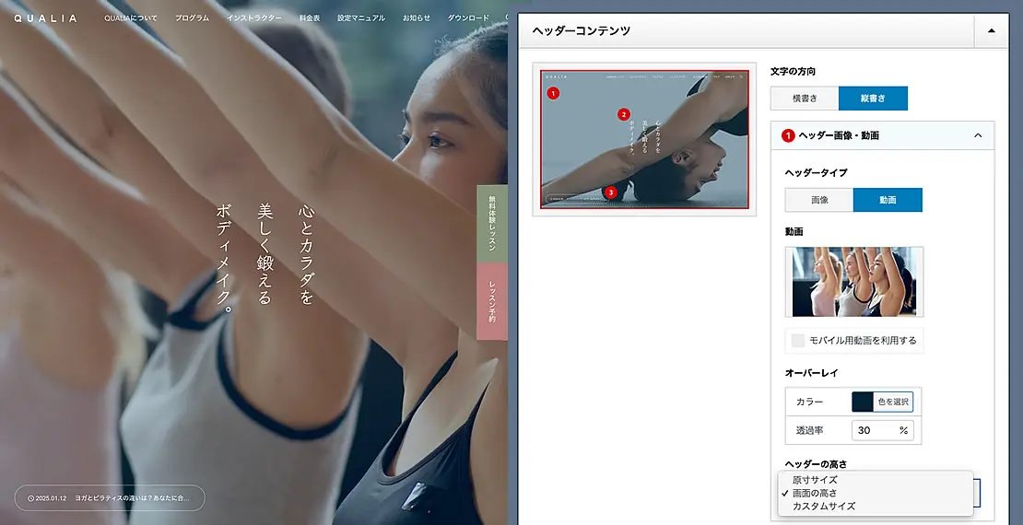Screen dimensions: 1023x525
Task: Collapse the ヘッダー画像・動画 section chevron
Action: 977,135
